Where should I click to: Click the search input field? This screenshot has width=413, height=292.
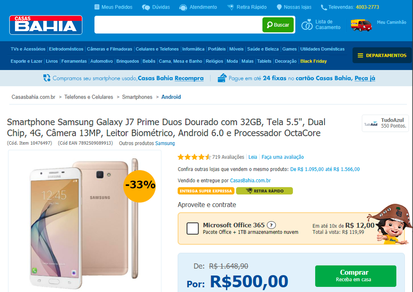coord(178,25)
